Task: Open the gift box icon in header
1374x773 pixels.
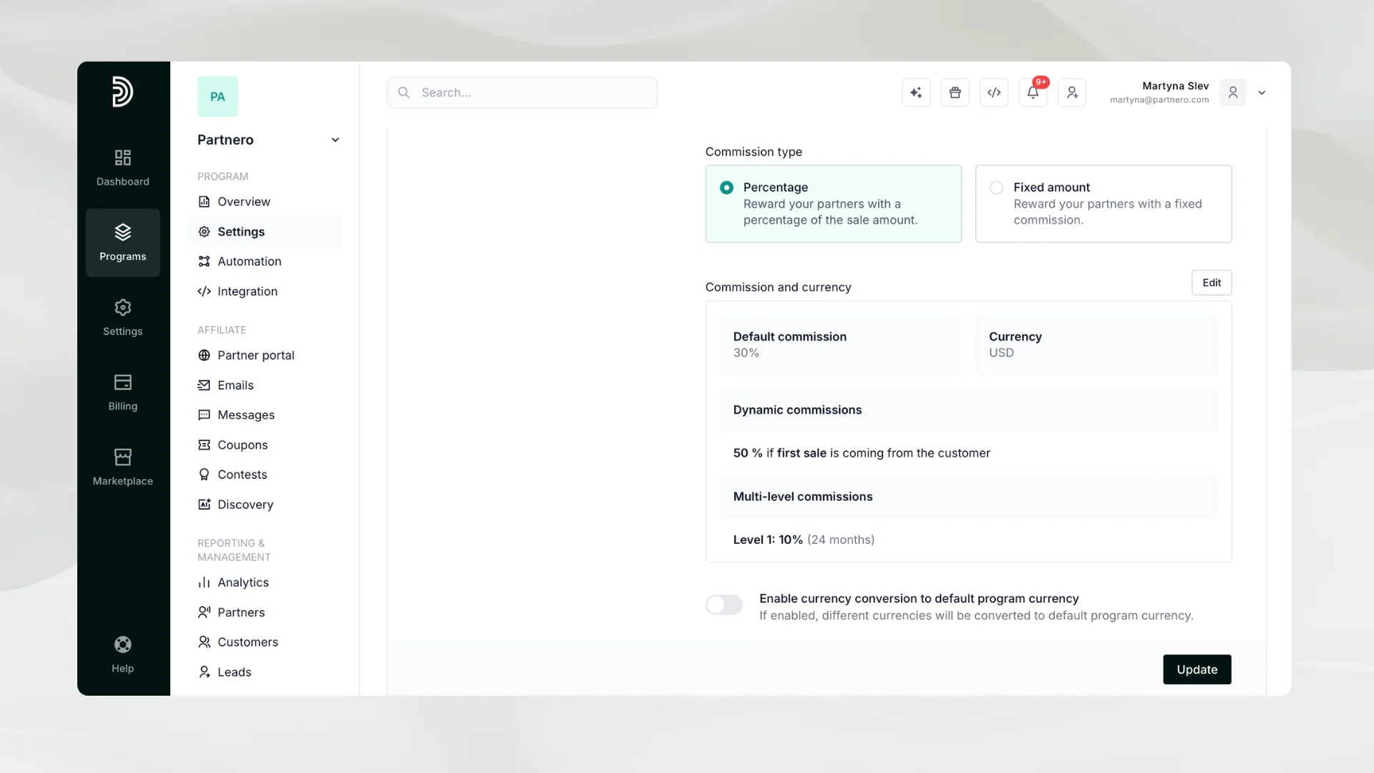Action: pyautogui.click(x=955, y=92)
